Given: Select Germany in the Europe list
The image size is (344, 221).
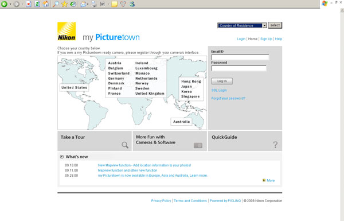Looking at the screenshot, I should click(x=116, y=79).
